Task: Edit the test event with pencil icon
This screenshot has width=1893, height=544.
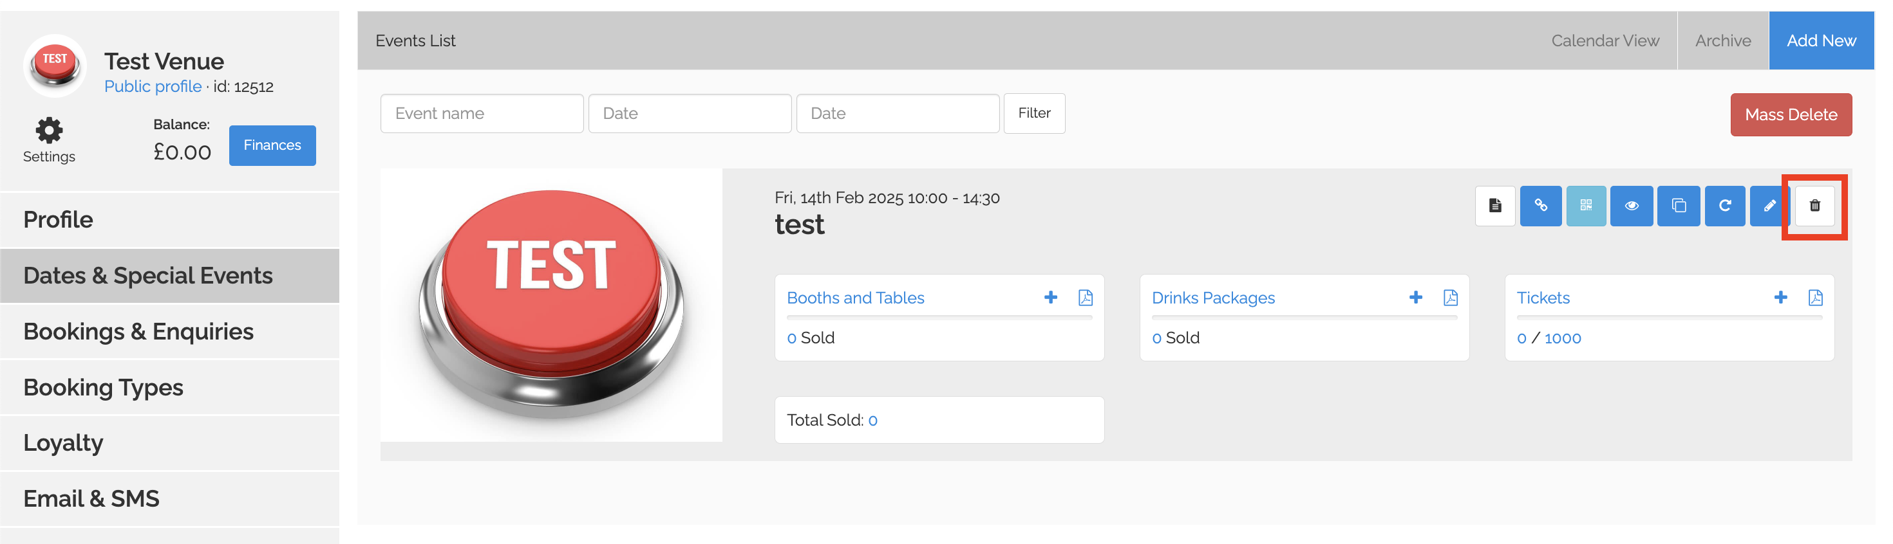Action: point(1768,206)
